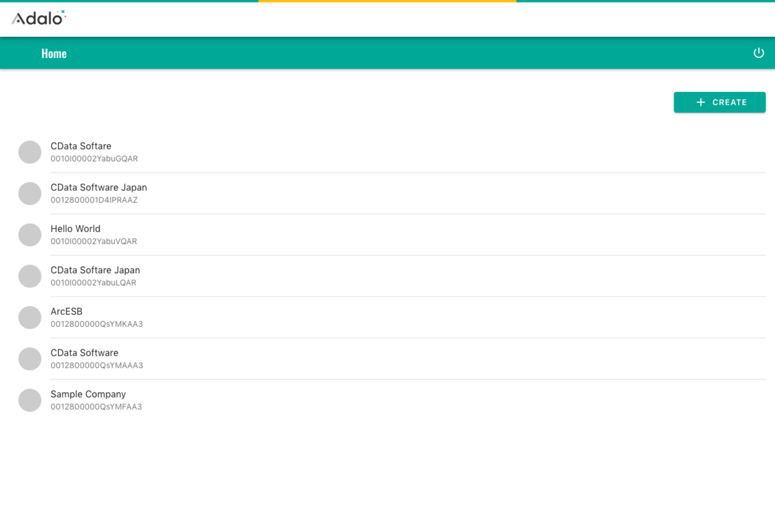Click ID text 0012800000QsYMFAA3
The height and width of the screenshot is (518, 775).
(x=96, y=407)
